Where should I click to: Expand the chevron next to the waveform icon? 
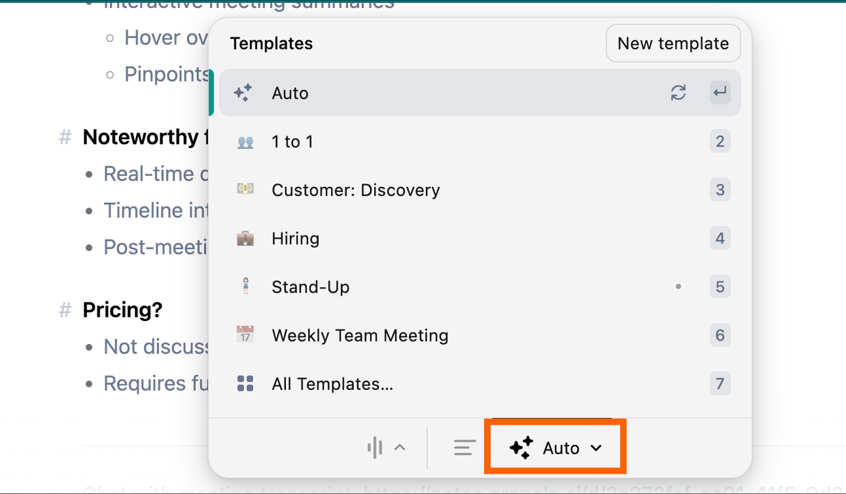point(400,448)
